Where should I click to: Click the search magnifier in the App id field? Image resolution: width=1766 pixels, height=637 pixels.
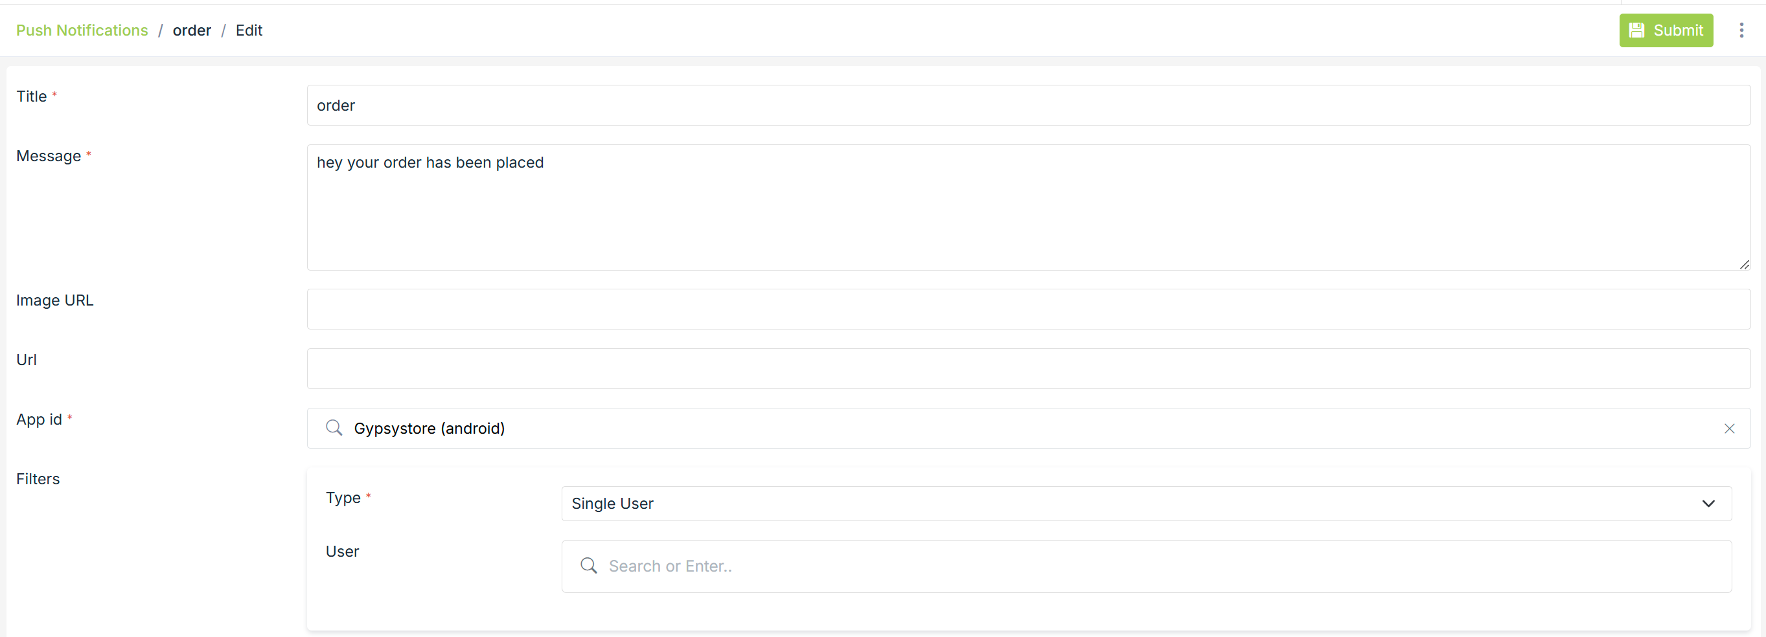click(x=334, y=427)
